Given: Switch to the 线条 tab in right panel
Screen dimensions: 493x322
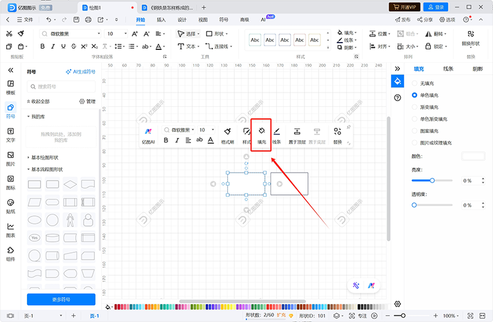Looking at the screenshot, I should pos(448,68).
